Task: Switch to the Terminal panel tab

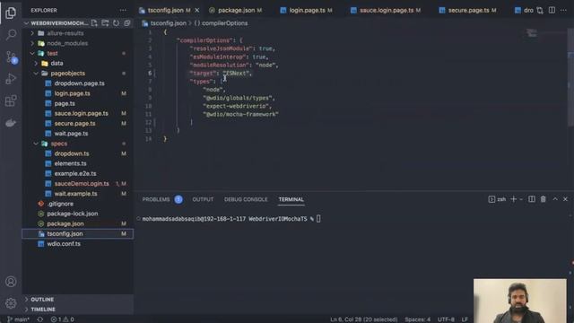Action: tap(291, 199)
